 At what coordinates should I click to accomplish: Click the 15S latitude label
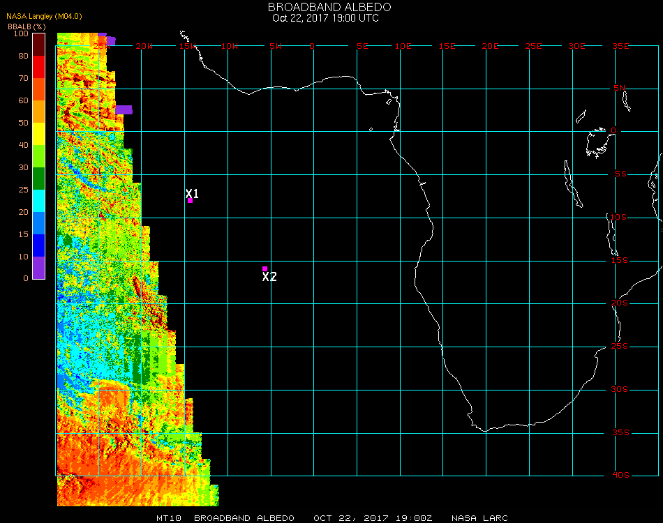pyautogui.click(x=620, y=260)
